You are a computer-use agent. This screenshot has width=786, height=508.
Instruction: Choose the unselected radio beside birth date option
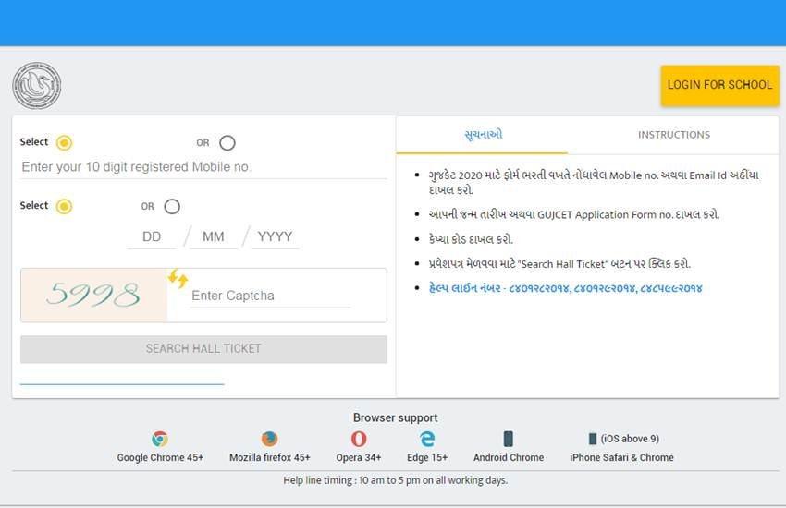pyautogui.click(x=172, y=206)
